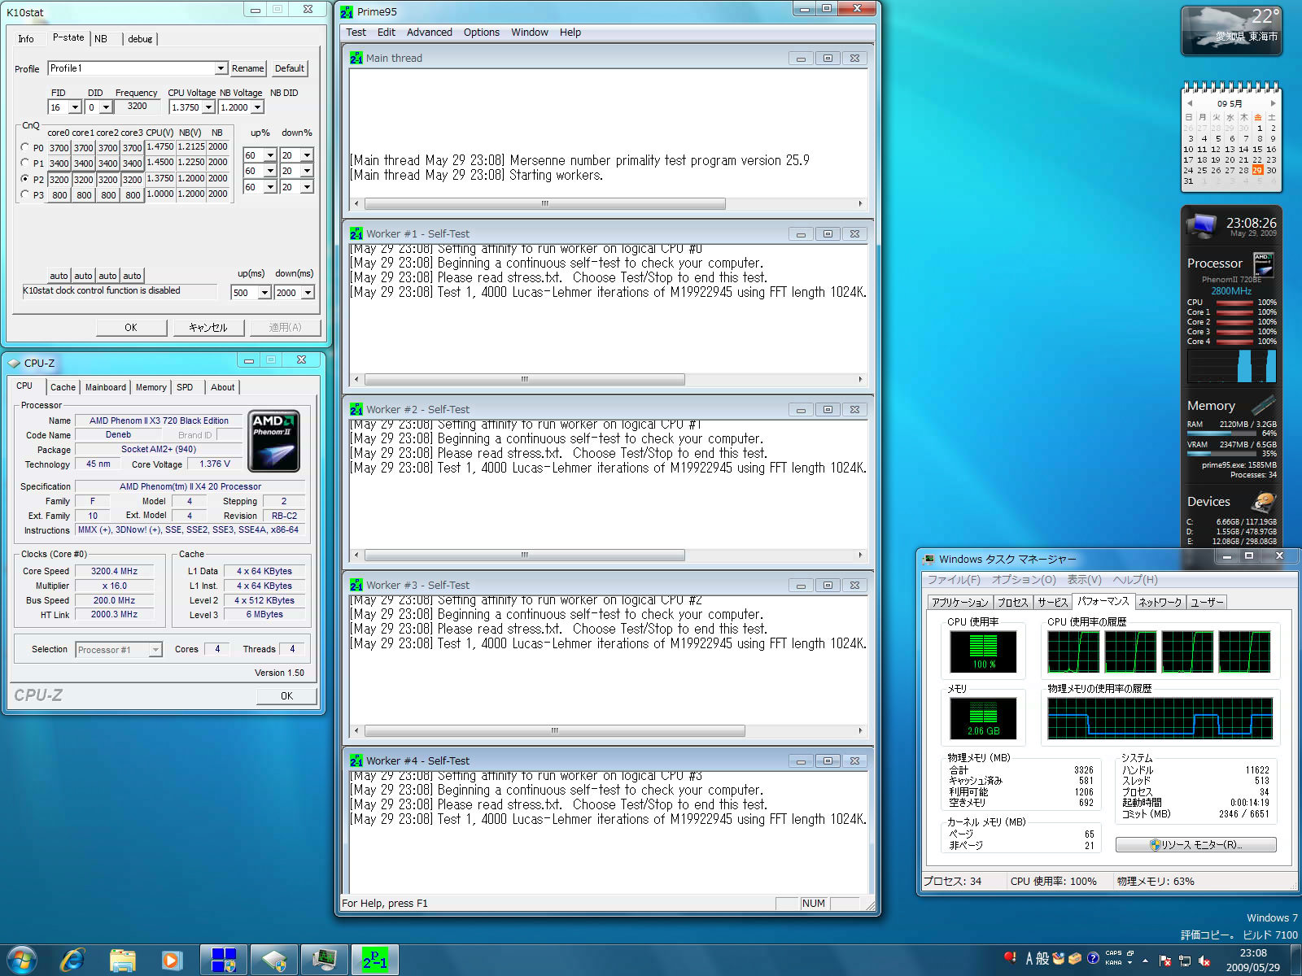Image resolution: width=1302 pixels, height=976 pixels.
Task: Switch to CPU-Z taskbar button
Action: pos(274,961)
